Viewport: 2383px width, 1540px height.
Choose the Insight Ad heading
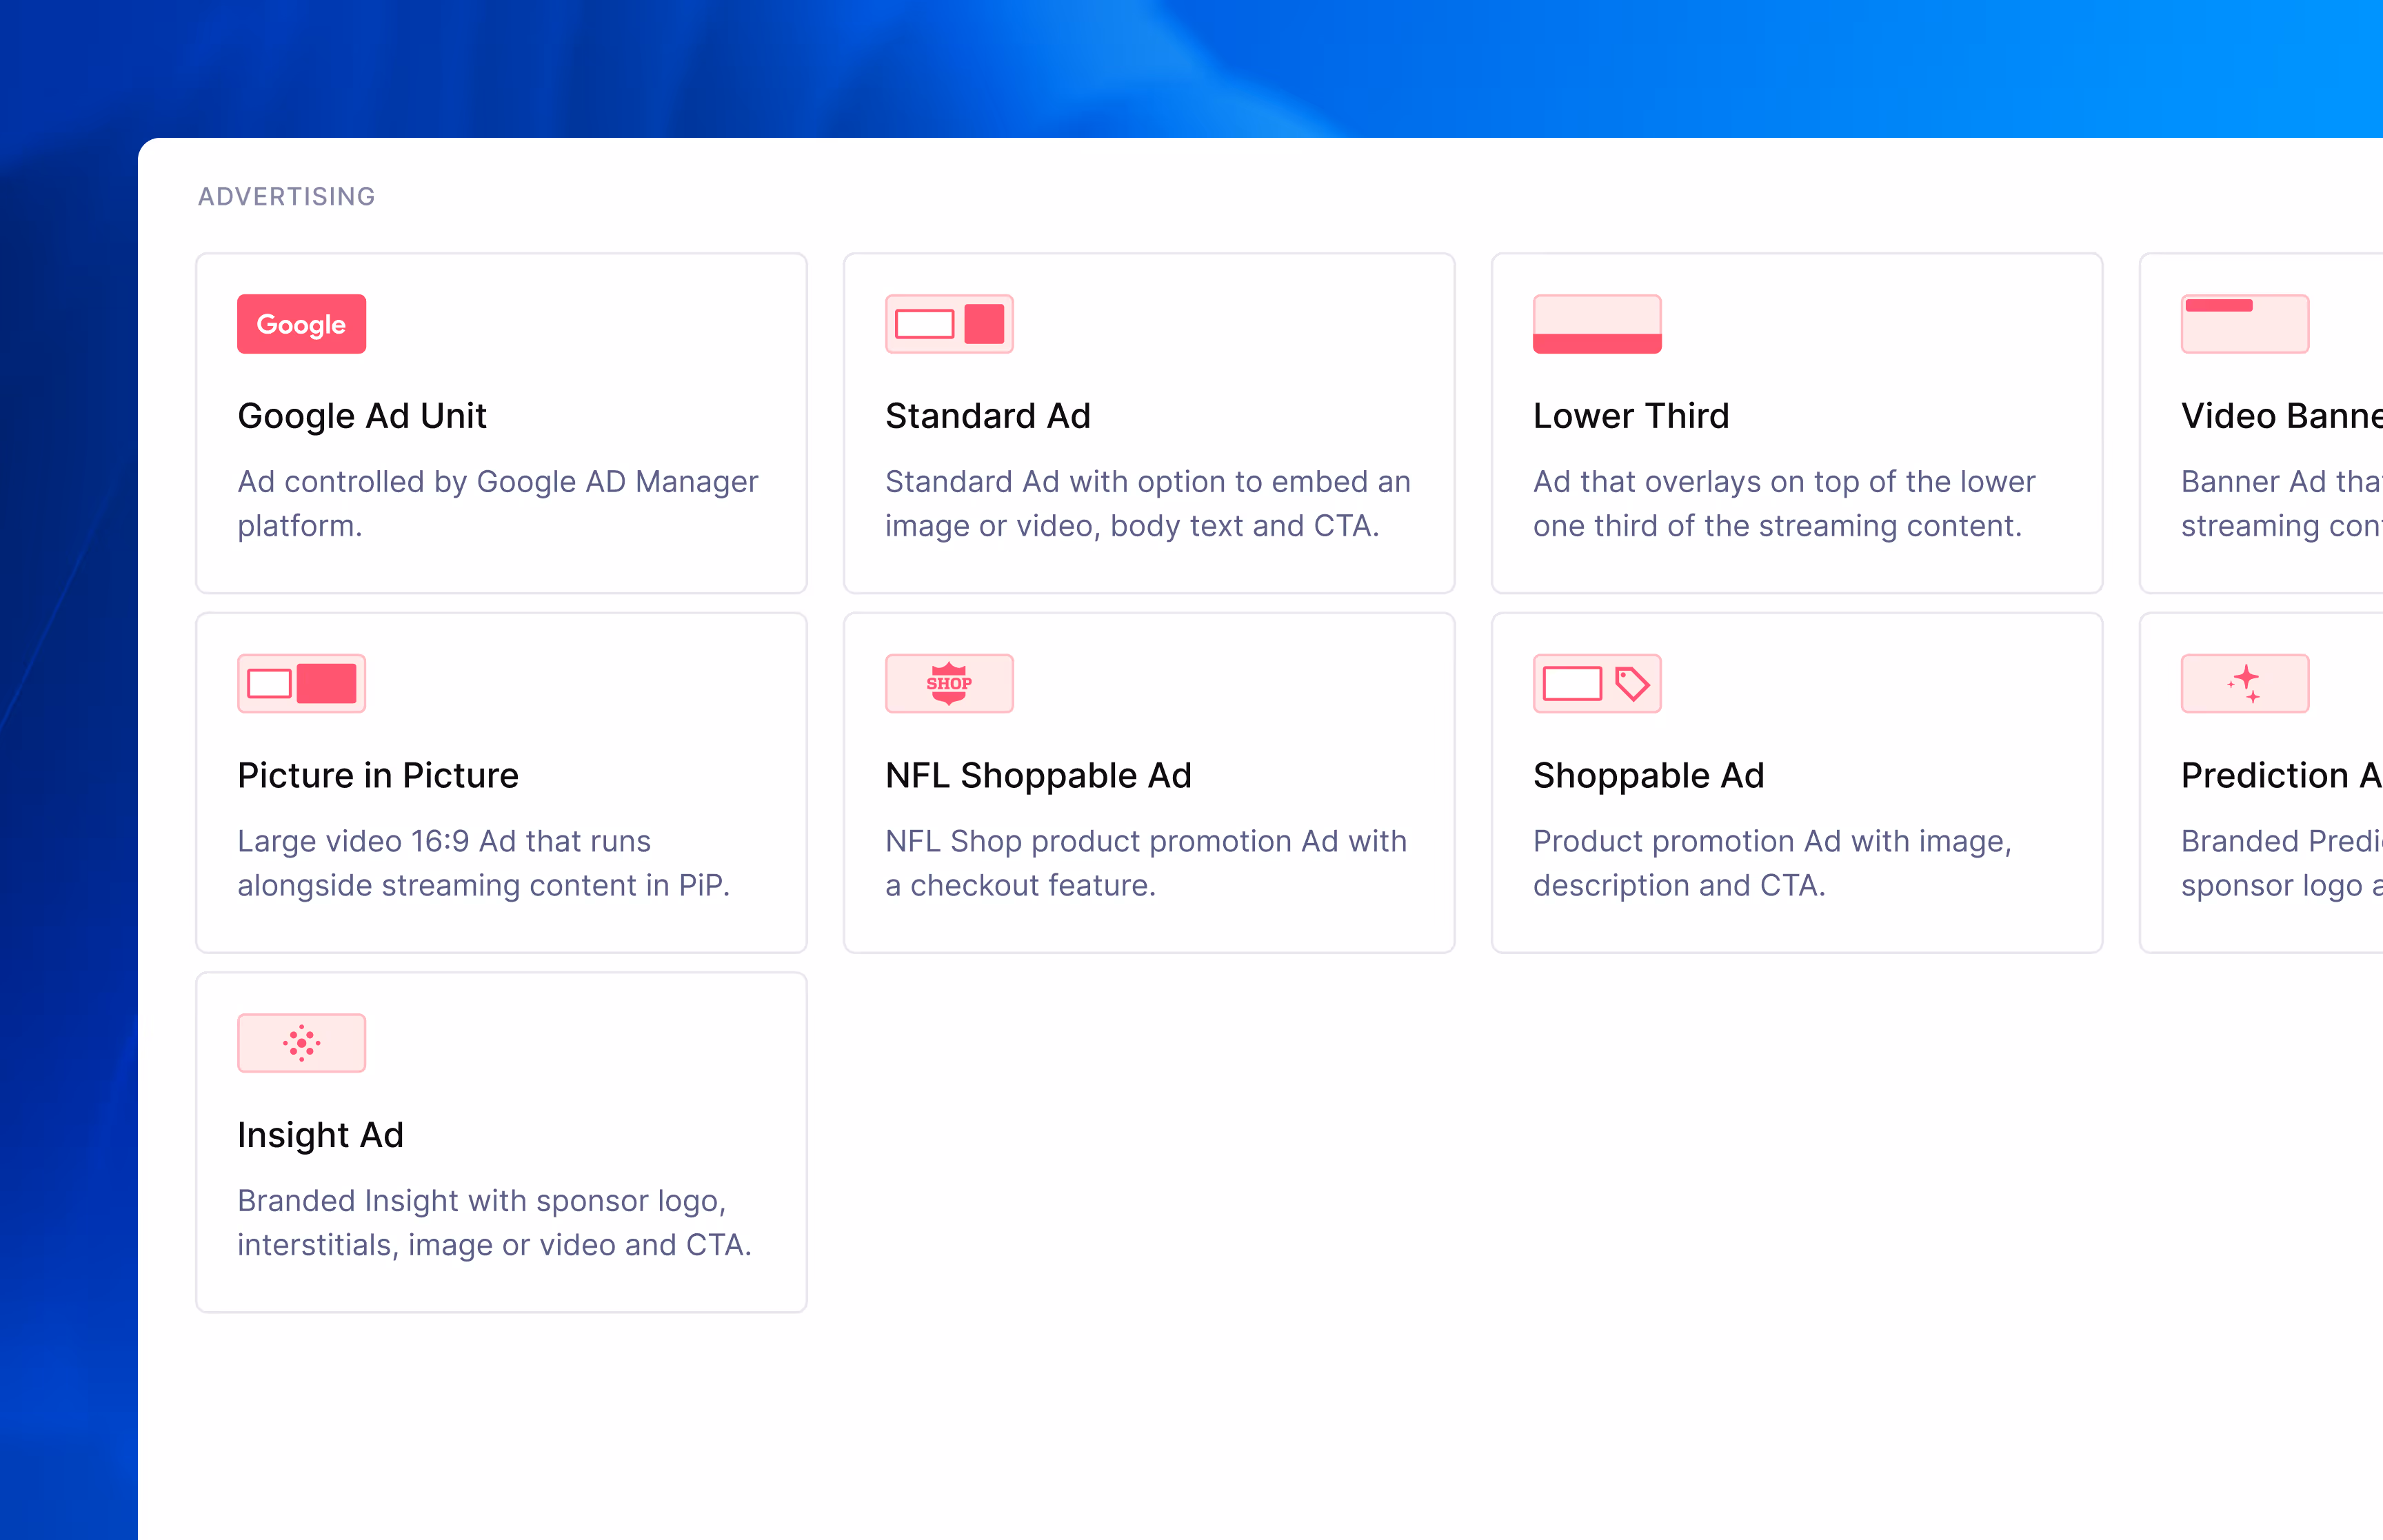click(320, 1135)
